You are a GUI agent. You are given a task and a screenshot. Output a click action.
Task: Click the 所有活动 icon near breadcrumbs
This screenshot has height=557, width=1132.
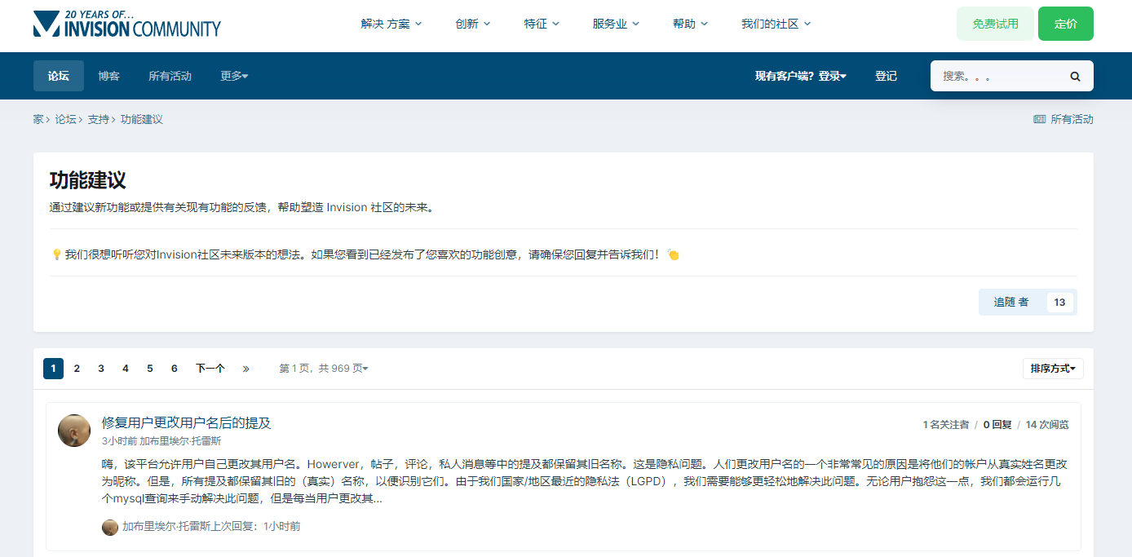pos(1040,119)
